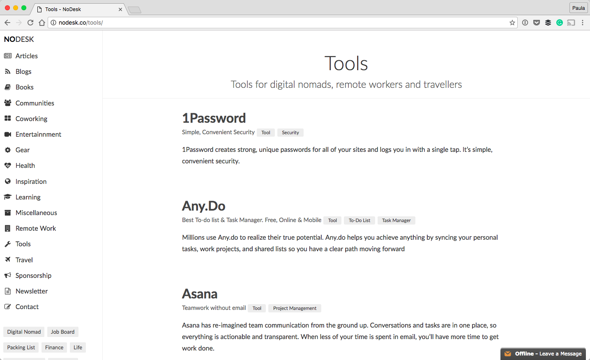
Task: Select the Tools - NoDesk browser tab
Action: coord(79,9)
